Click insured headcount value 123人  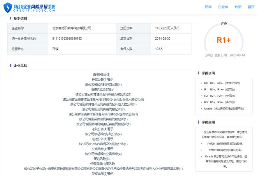[x=159, y=49]
